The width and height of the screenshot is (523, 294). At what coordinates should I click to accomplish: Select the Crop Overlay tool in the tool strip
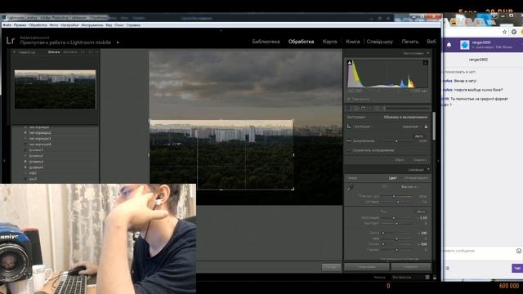click(x=349, y=109)
